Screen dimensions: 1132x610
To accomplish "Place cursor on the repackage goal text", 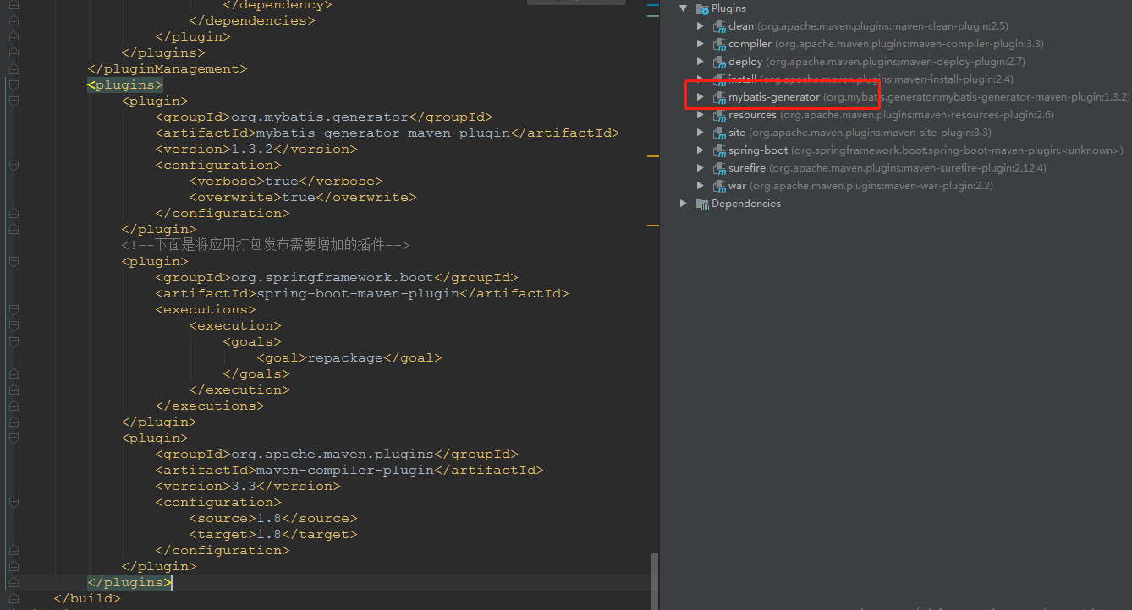I will coord(344,357).
